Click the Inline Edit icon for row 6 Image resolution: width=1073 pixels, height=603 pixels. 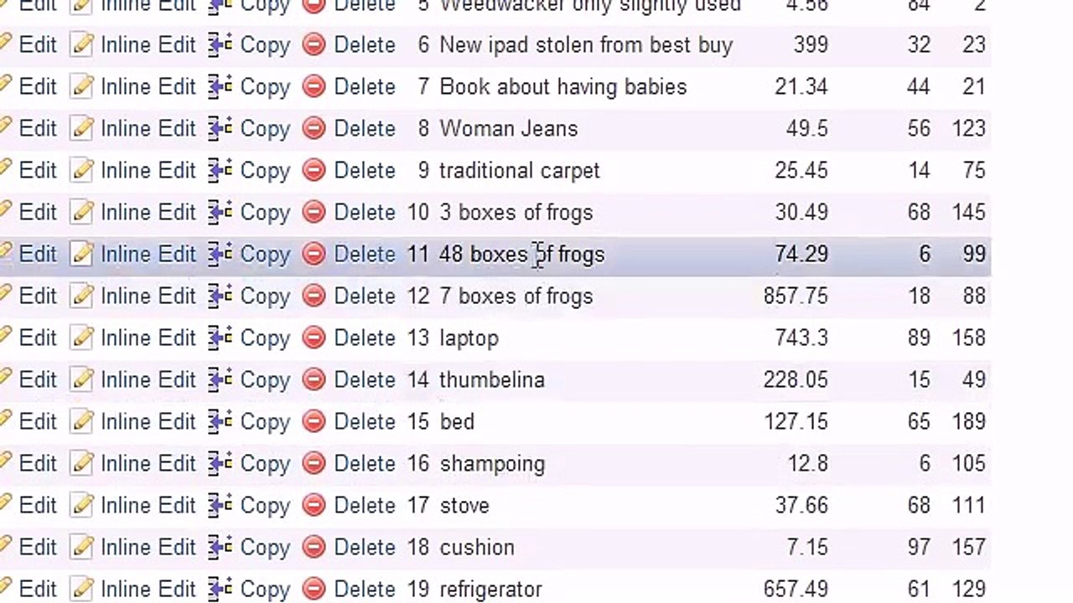(81, 45)
